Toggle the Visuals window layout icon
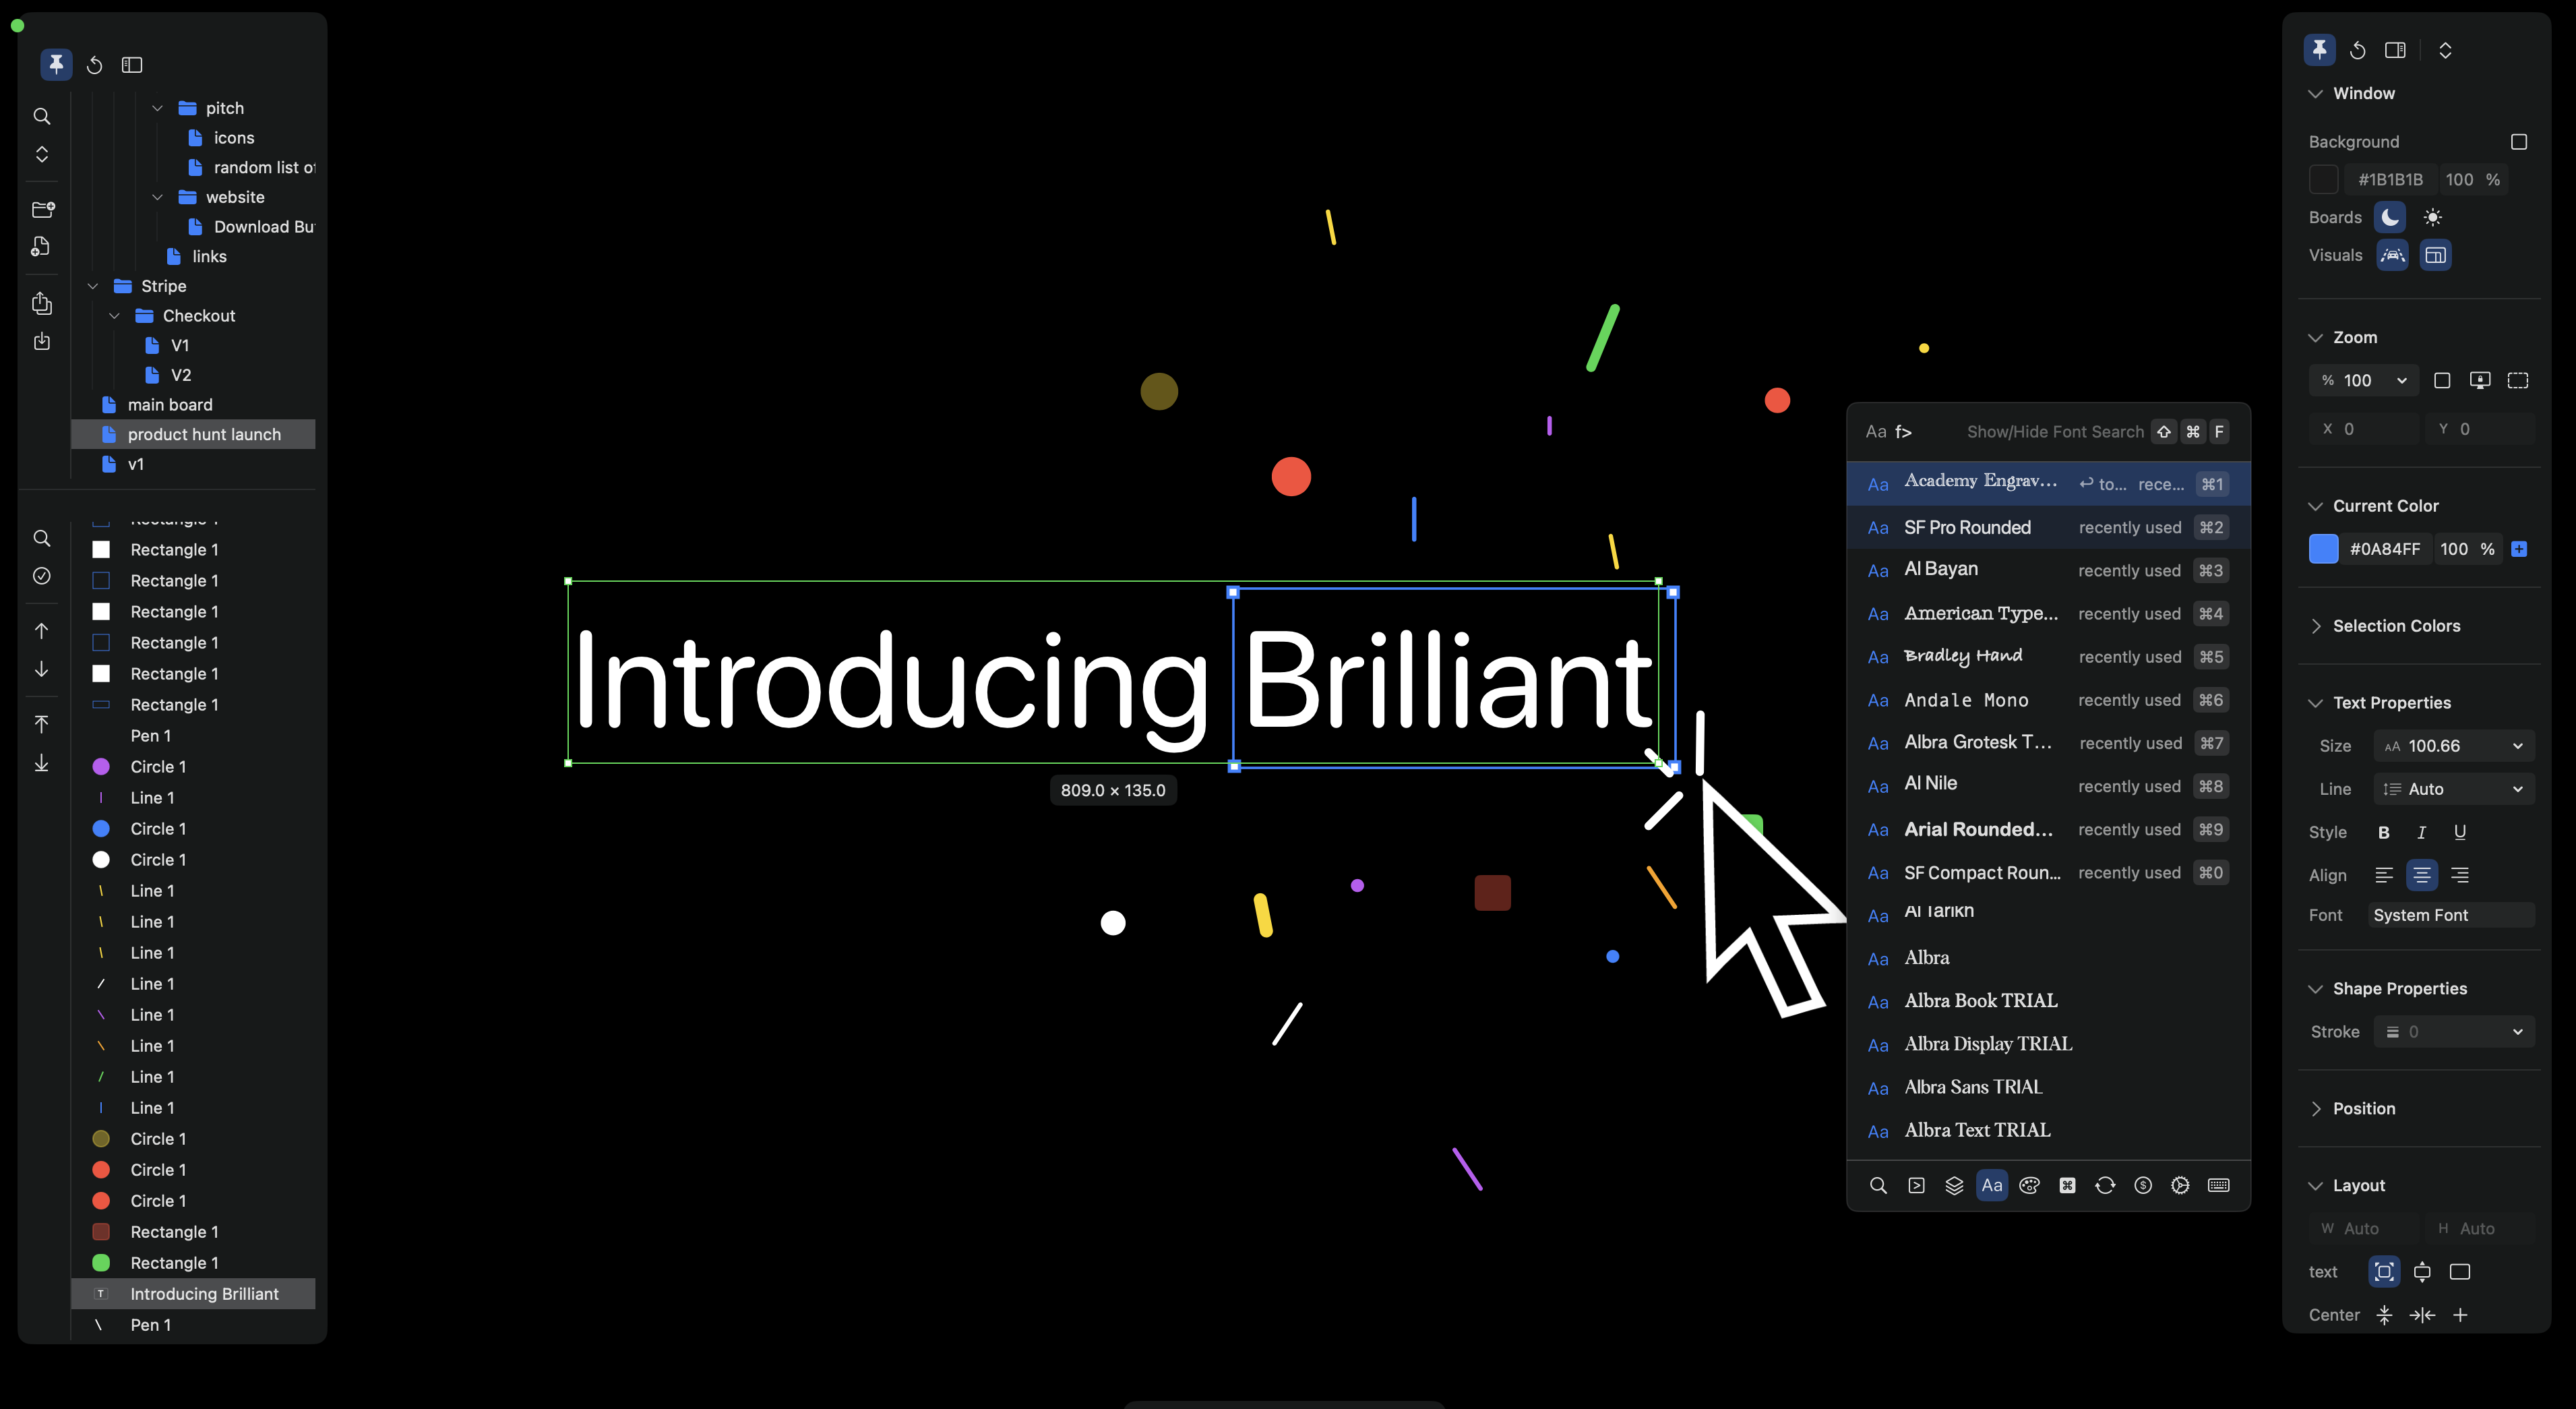The image size is (2576, 1409). (2435, 255)
